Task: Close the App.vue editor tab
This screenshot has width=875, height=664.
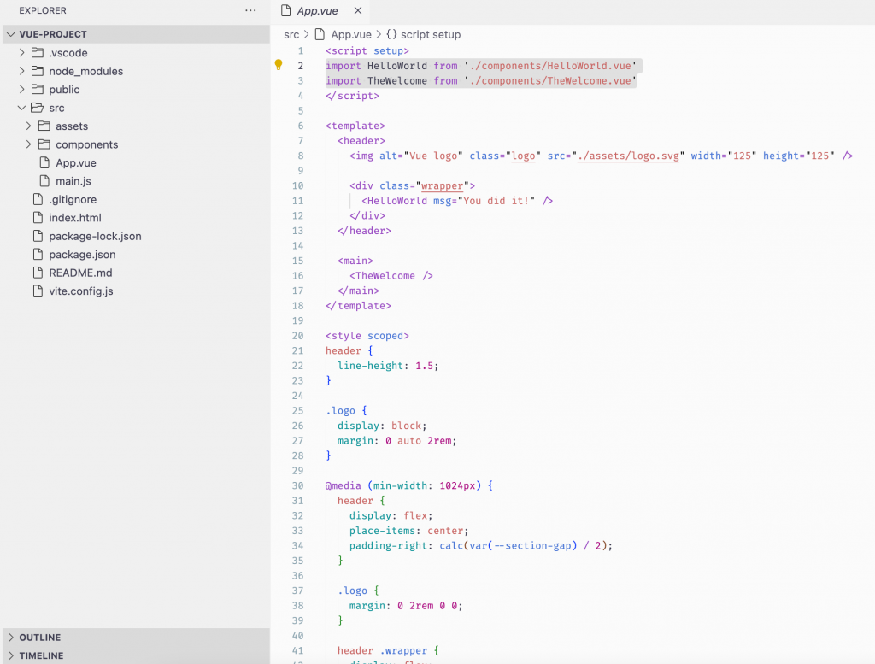Action: pos(358,10)
